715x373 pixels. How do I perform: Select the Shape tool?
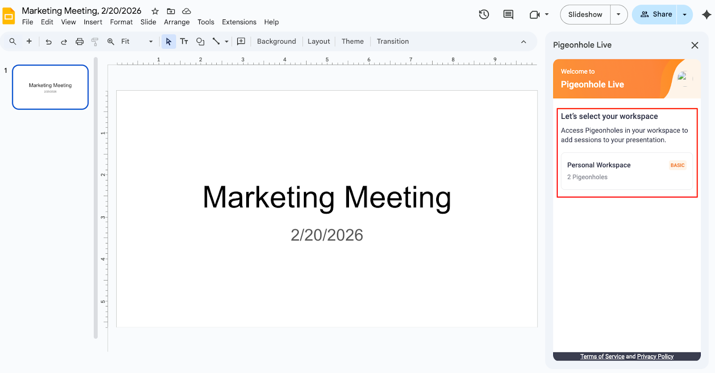pyautogui.click(x=200, y=42)
